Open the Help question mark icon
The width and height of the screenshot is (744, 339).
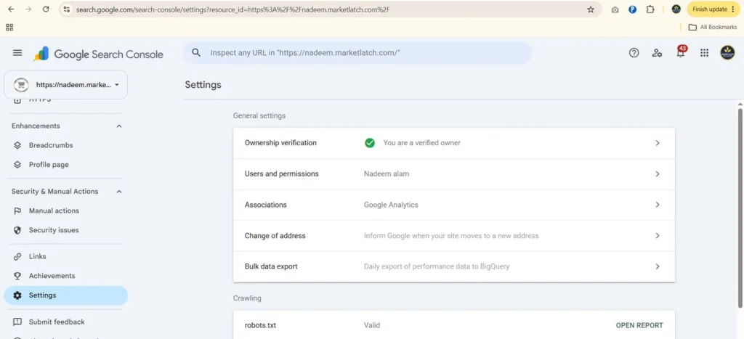[634, 53]
